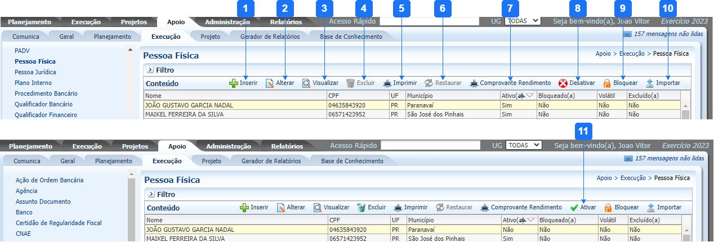Click the green checkmark Ativar icon
Screen dimensions: 714x242
[574, 208]
